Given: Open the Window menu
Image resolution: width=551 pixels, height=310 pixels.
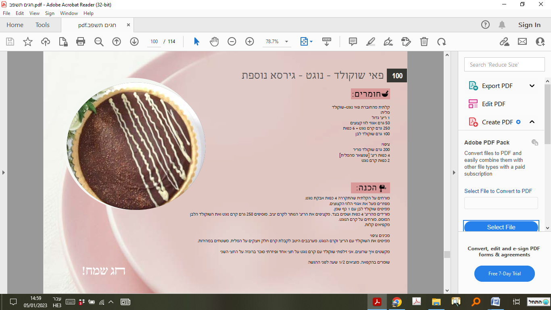Looking at the screenshot, I should pyautogui.click(x=69, y=13).
